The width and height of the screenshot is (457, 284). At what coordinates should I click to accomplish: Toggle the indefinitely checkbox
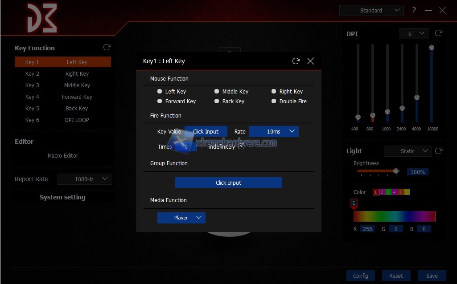[x=241, y=146]
